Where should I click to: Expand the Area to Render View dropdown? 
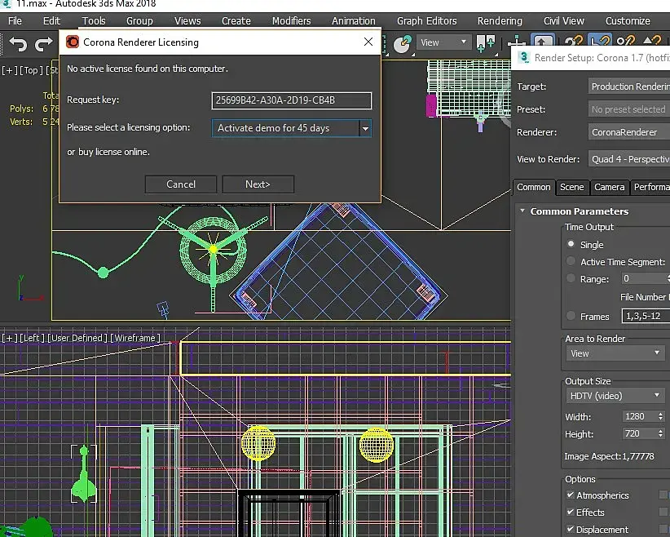point(615,353)
